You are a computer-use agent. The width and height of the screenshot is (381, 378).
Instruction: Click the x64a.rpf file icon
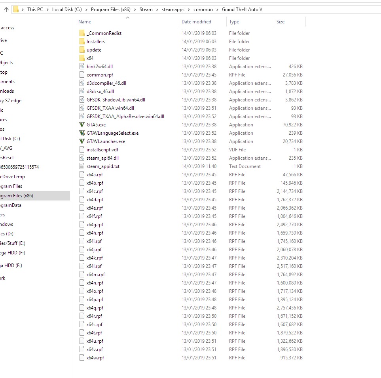click(x=82, y=174)
